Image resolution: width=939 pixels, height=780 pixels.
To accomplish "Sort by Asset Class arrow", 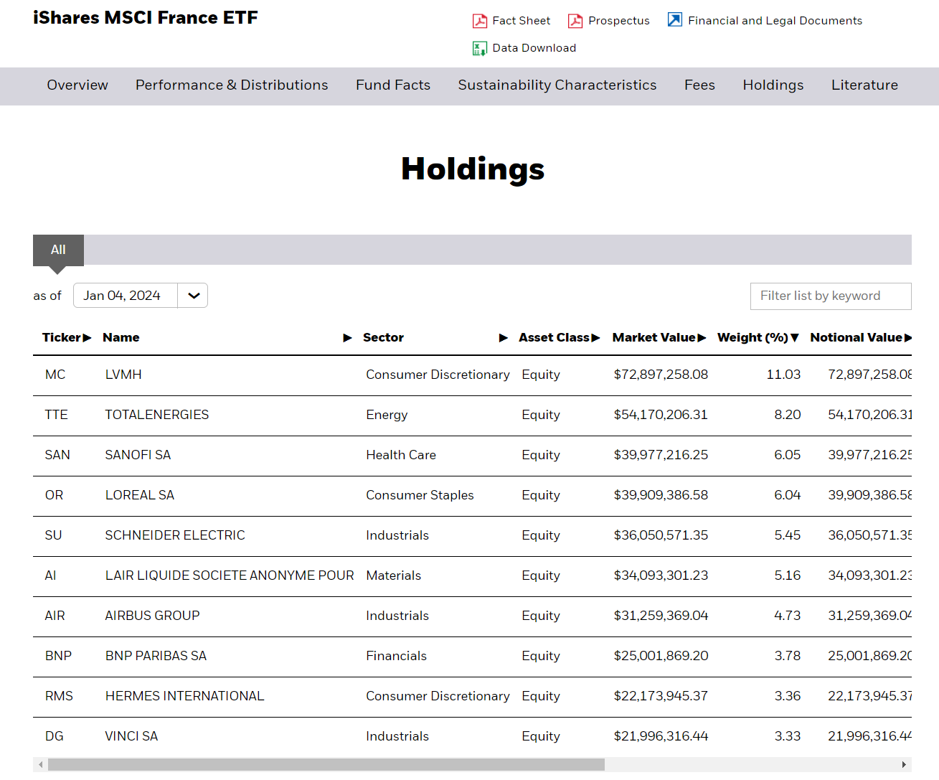I will click(596, 338).
